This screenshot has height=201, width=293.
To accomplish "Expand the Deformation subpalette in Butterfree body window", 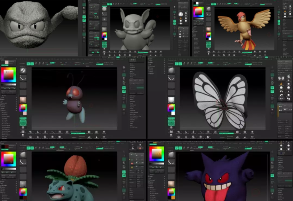I will coord(133,96).
